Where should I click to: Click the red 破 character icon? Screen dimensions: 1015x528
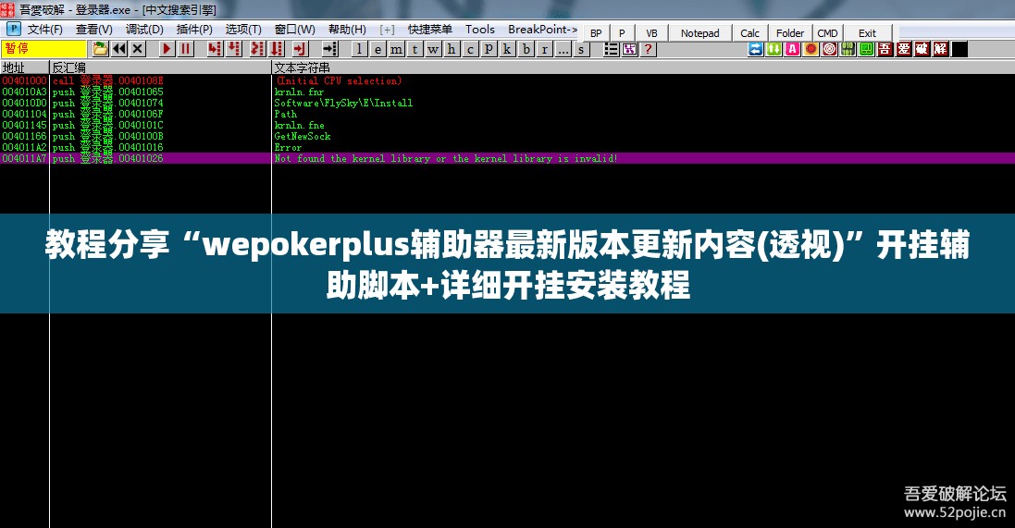pyautogui.click(x=922, y=49)
